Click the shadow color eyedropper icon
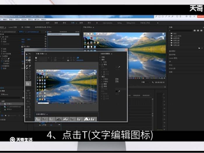This screenshot has width=204, height=153. (x=120, y=91)
